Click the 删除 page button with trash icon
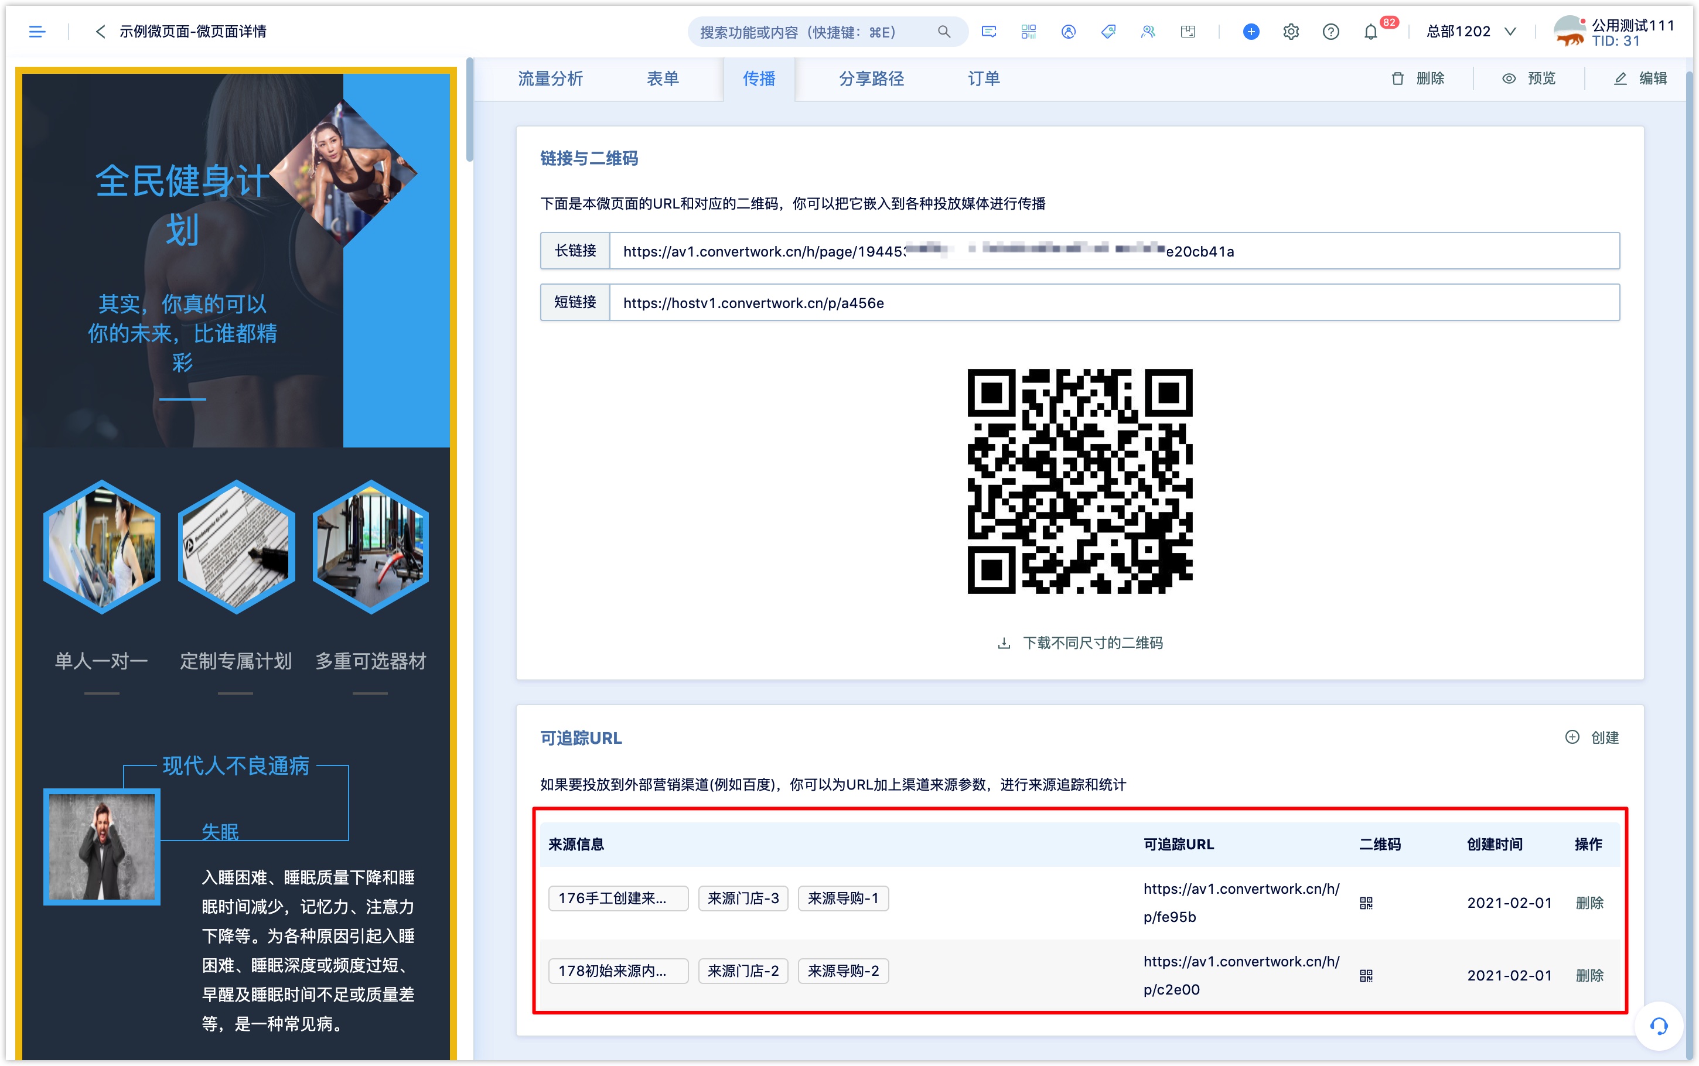Screen dimensions: 1699x1066 pyautogui.click(x=1418, y=78)
